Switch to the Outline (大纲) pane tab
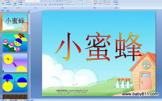 8,11
